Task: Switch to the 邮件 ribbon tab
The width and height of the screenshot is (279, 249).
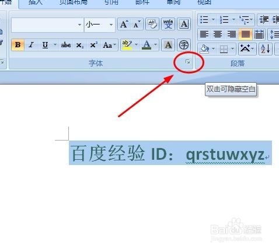Action: point(142,2)
